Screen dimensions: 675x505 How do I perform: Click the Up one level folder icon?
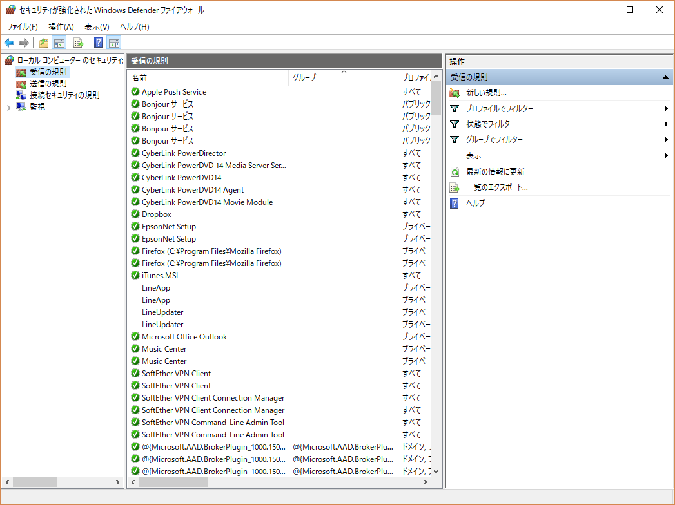click(x=43, y=43)
